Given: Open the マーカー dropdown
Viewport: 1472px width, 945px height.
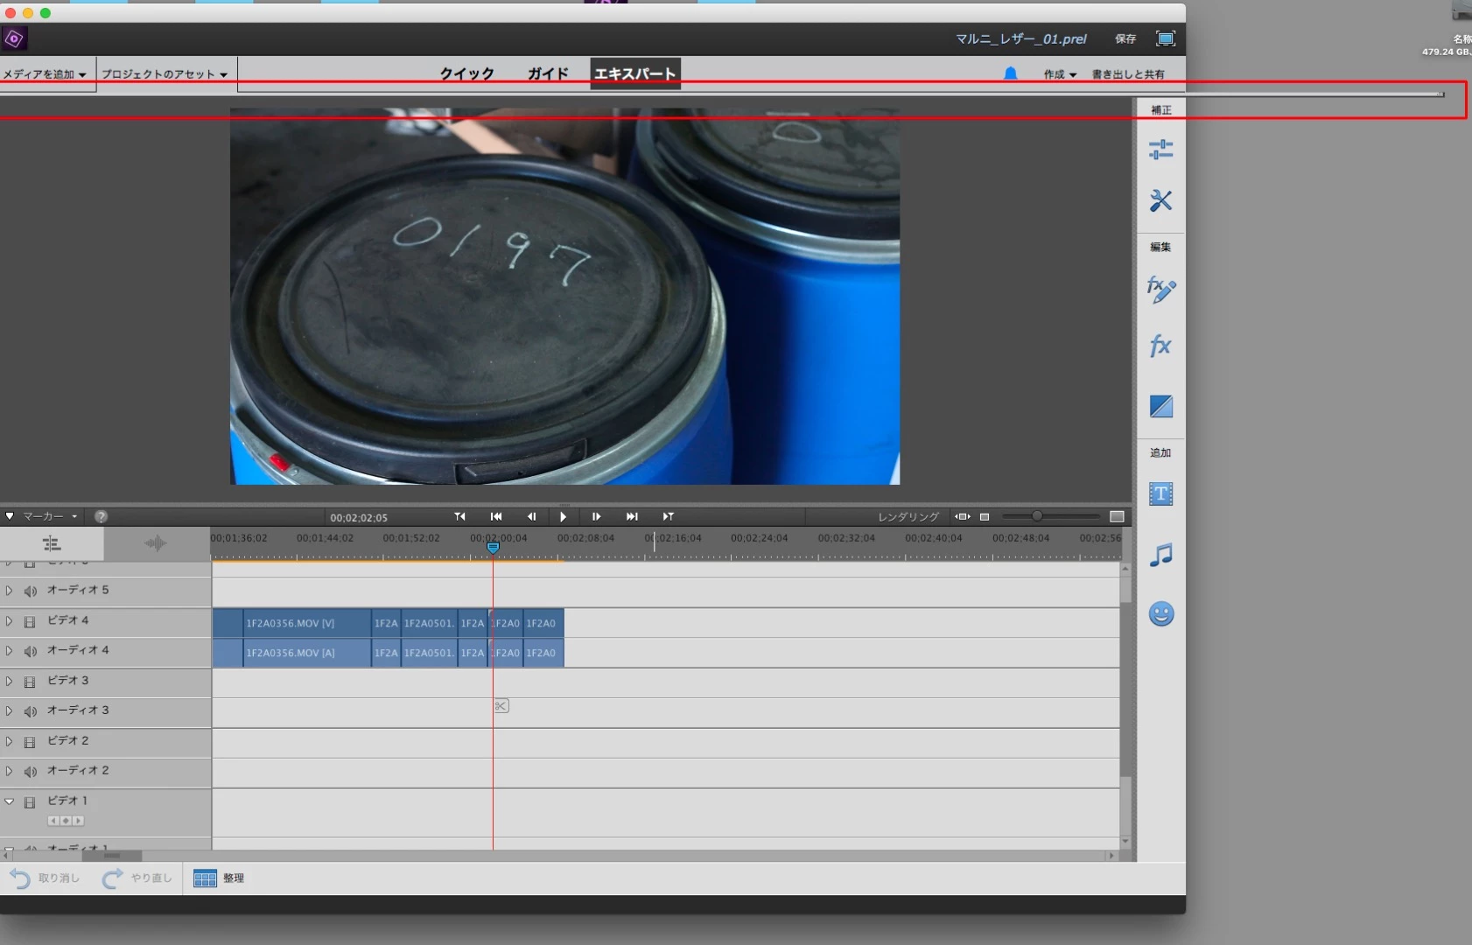Looking at the screenshot, I should pos(50,517).
